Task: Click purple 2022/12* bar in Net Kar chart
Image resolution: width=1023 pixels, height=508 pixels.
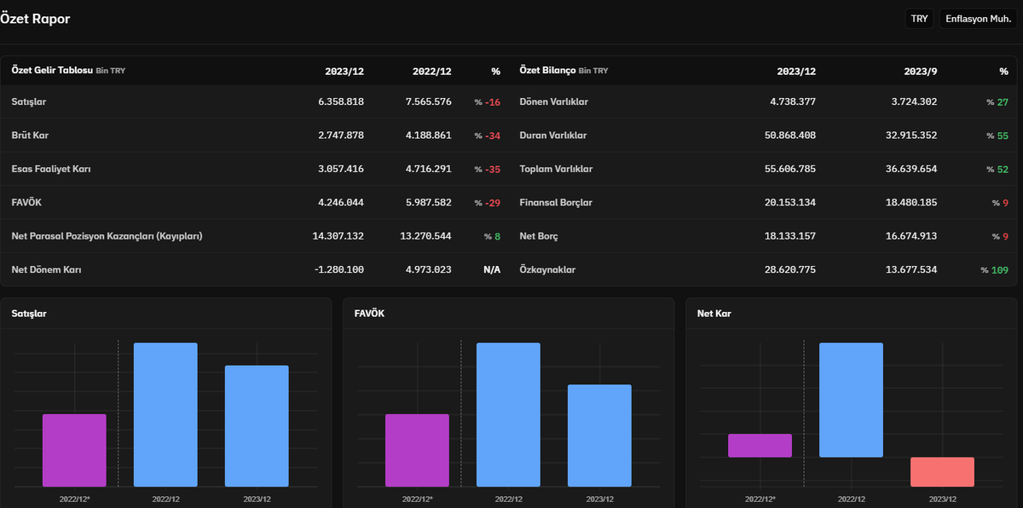Action: [760, 446]
